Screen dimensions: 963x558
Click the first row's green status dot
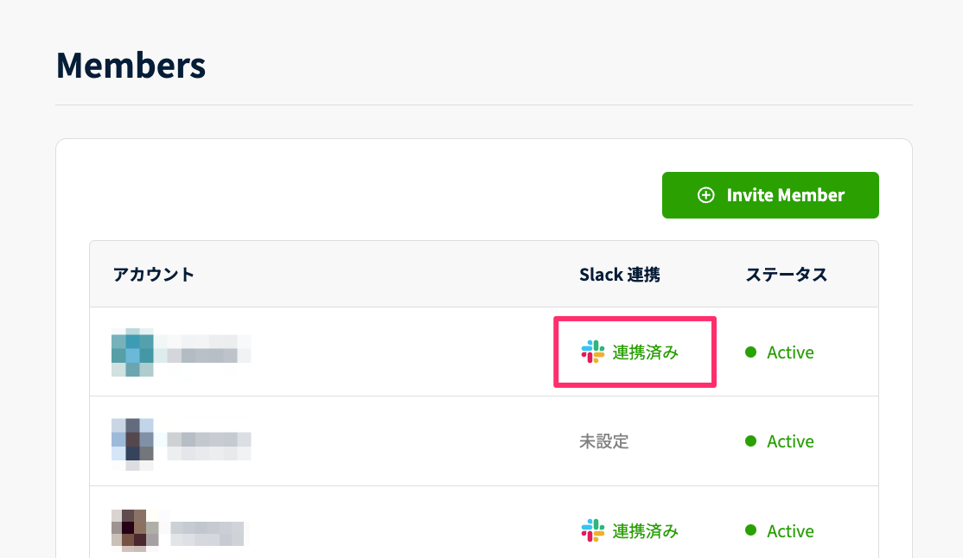(750, 352)
